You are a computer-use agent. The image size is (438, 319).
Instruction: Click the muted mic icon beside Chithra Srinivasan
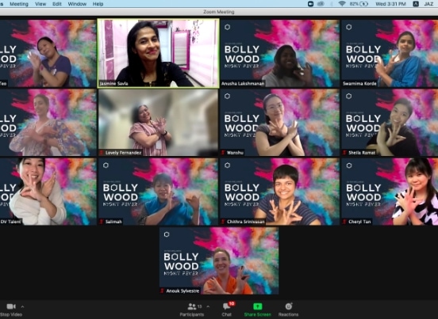(x=223, y=222)
